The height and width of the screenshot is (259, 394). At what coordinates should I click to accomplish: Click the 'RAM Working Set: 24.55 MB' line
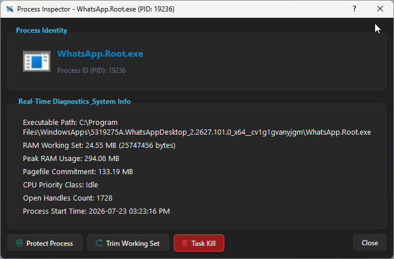[x=99, y=146]
